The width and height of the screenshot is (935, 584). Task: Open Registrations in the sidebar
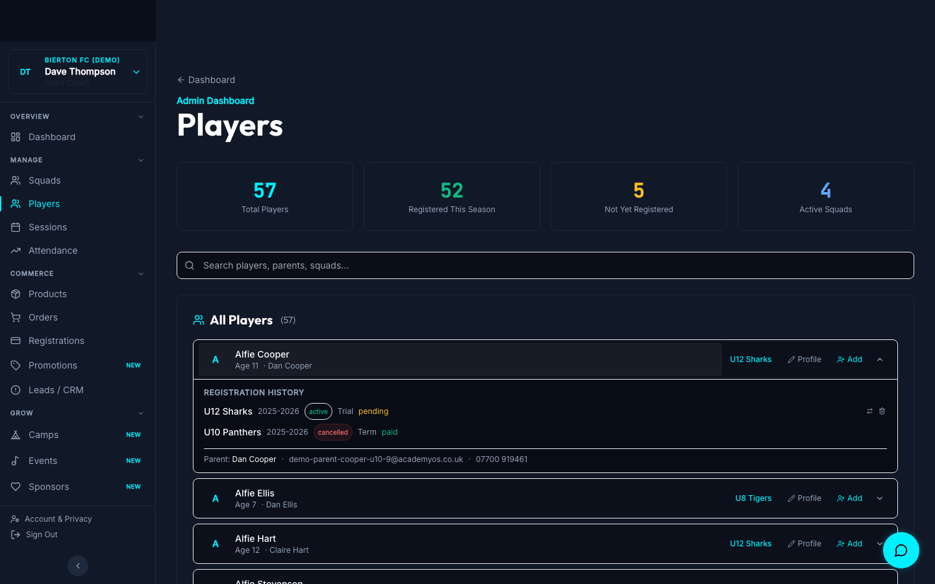point(78,341)
